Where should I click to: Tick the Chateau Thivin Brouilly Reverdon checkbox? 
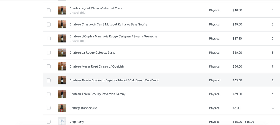49,94
